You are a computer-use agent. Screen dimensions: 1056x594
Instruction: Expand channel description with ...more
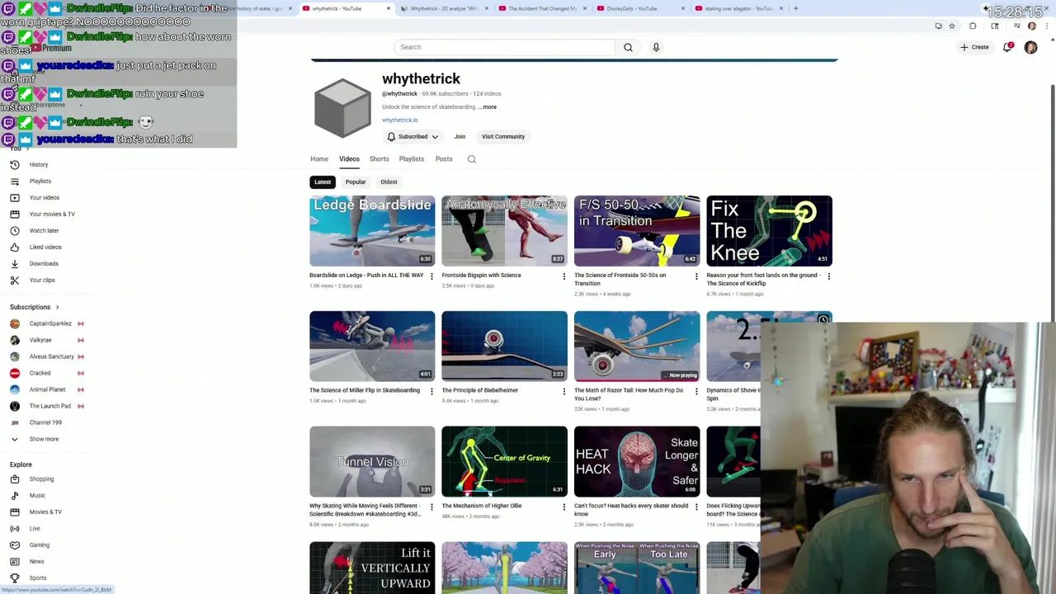click(x=488, y=107)
